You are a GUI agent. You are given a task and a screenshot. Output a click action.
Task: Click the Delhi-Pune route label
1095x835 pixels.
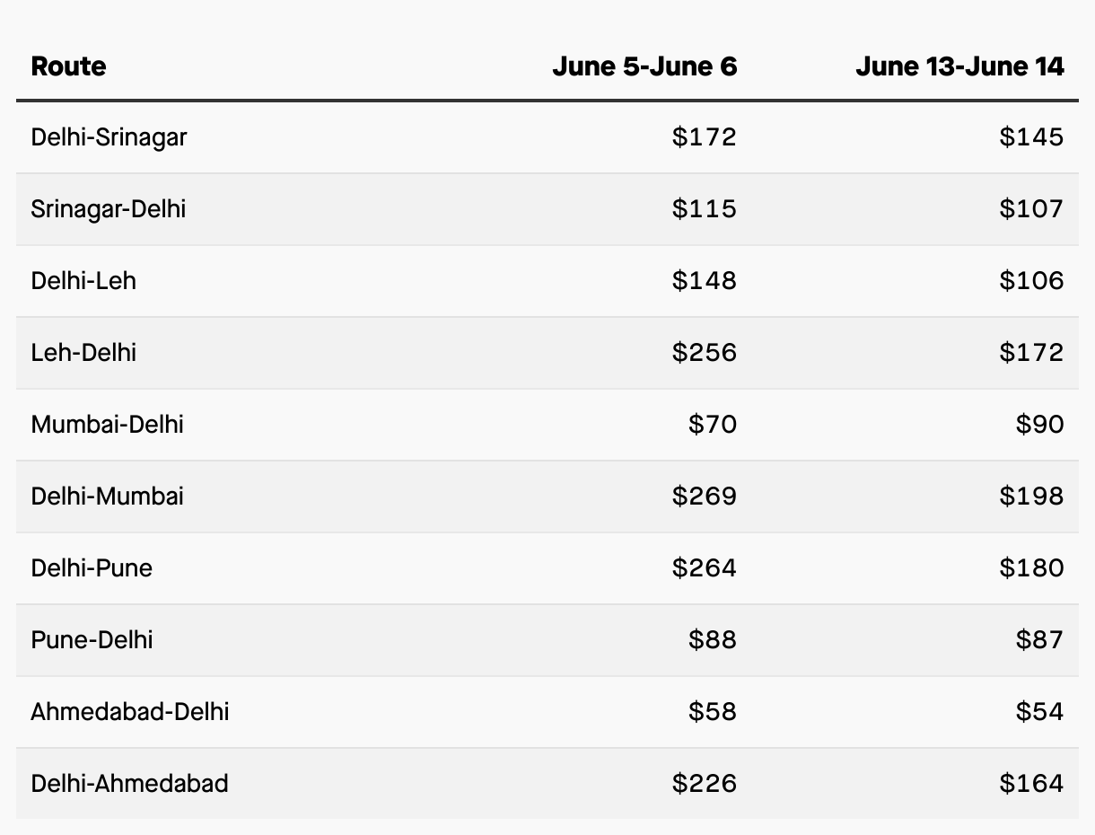tap(92, 568)
